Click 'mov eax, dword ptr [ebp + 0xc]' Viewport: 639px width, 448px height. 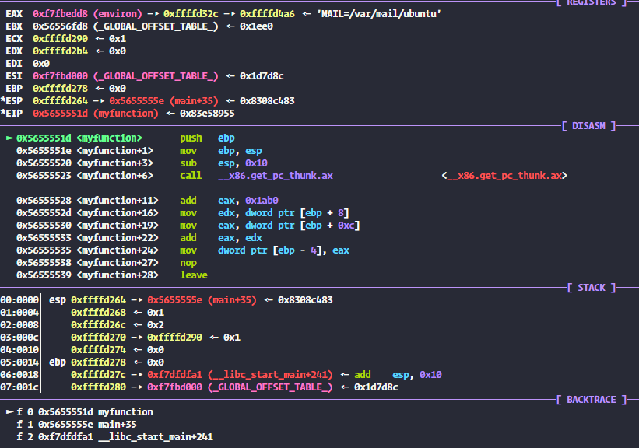click(269, 226)
